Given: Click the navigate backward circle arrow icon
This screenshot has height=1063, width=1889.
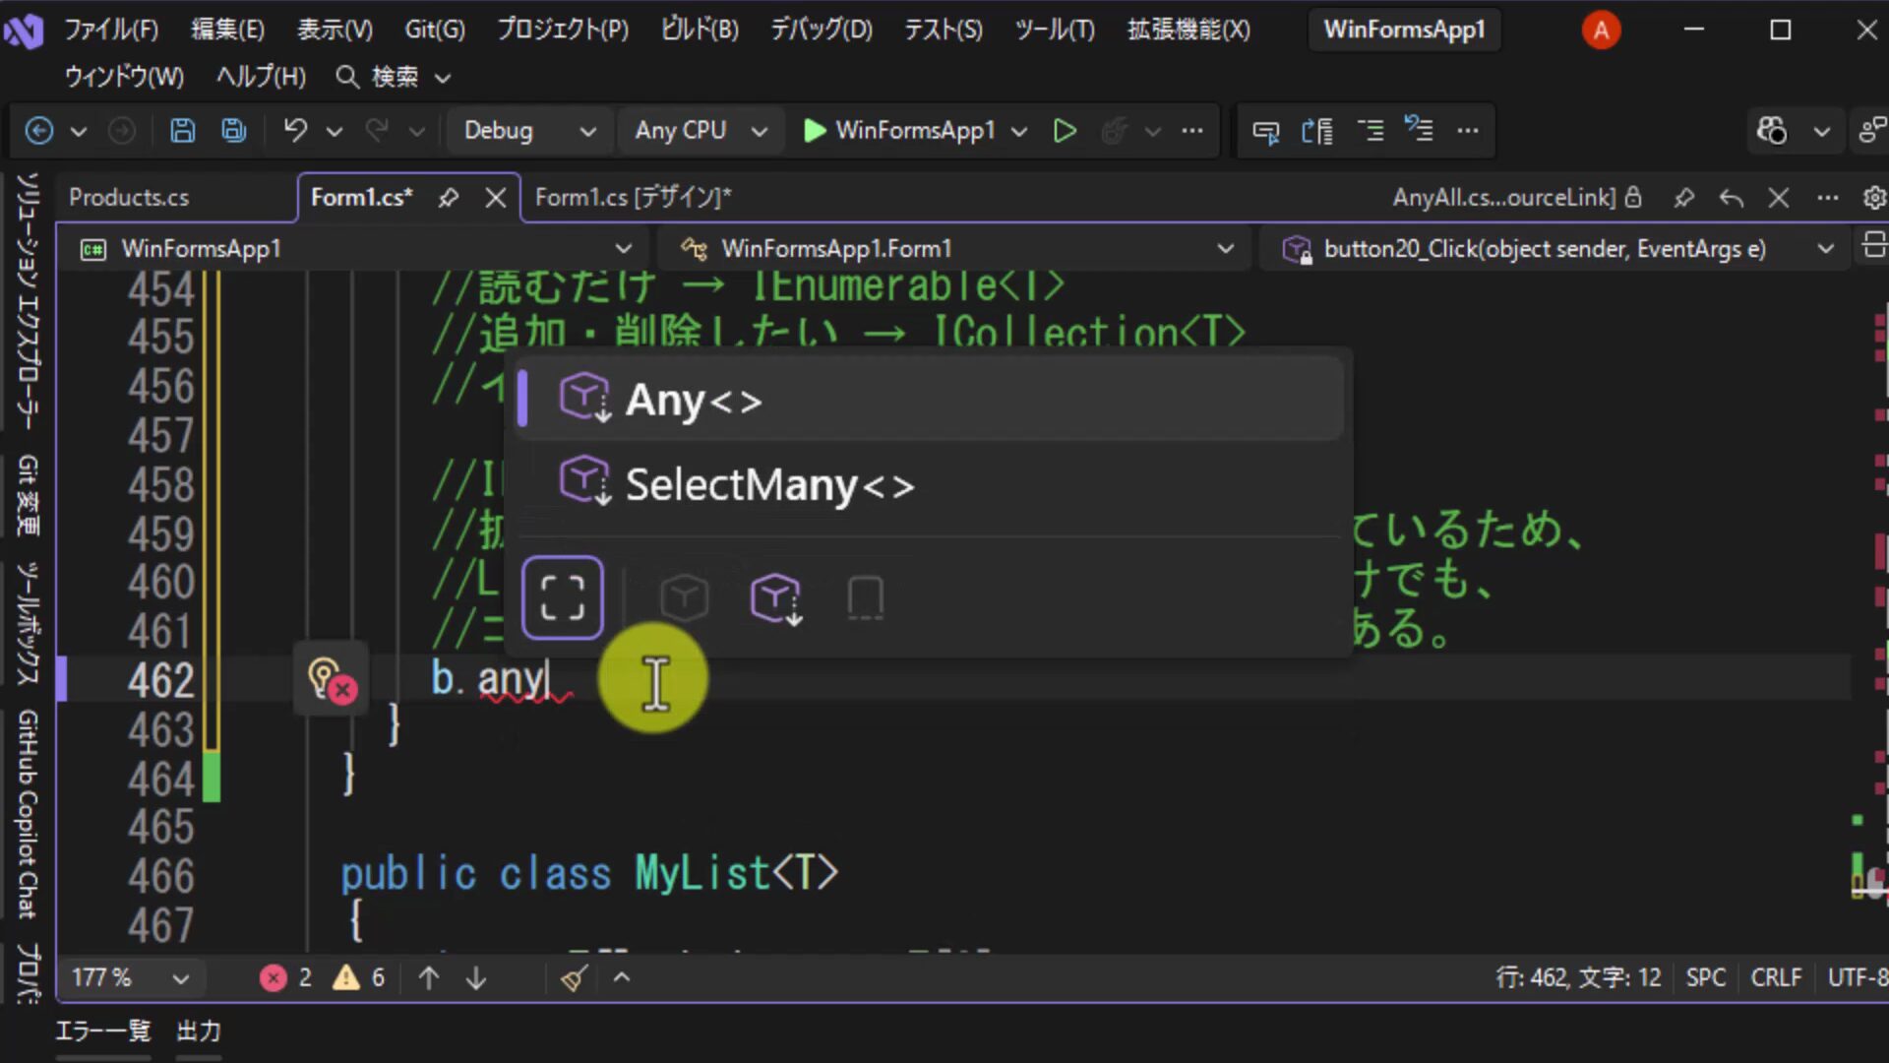Looking at the screenshot, I should point(39,130).
